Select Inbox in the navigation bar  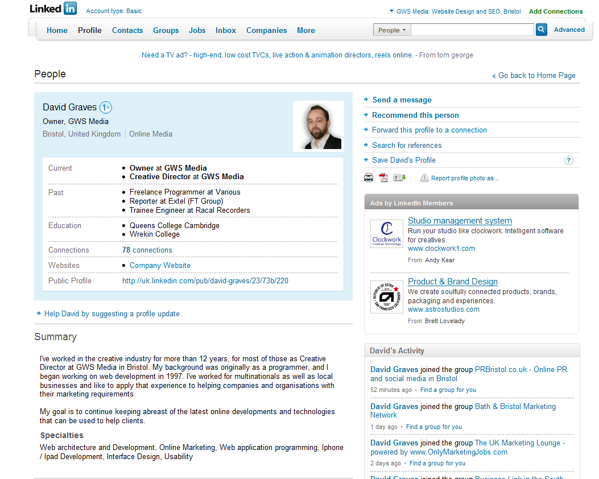pos(226,31)
